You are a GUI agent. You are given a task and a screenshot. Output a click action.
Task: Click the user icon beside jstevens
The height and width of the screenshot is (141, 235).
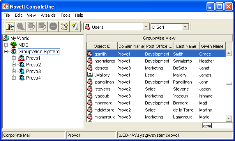pos(90,89)
